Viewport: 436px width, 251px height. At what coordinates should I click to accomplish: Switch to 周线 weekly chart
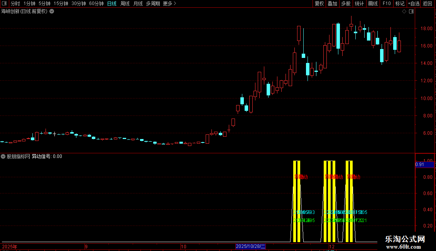[125, 3]
